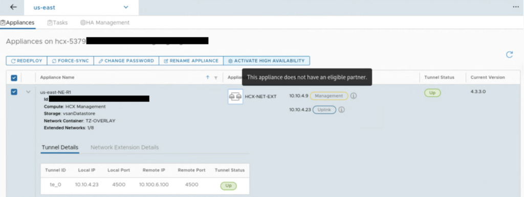Image resolution: width=524 pixels, height=197 pixels.
Task: Sort by Appliance Name ascending arrow
Action: point(208,78)
